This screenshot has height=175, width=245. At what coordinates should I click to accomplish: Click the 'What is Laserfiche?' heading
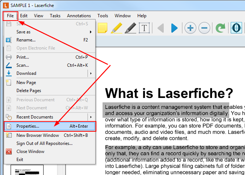169,93
